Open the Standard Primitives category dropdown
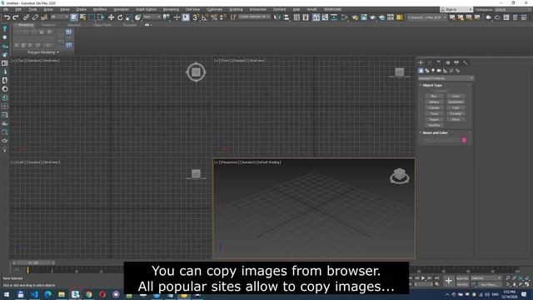 point(446,78)
